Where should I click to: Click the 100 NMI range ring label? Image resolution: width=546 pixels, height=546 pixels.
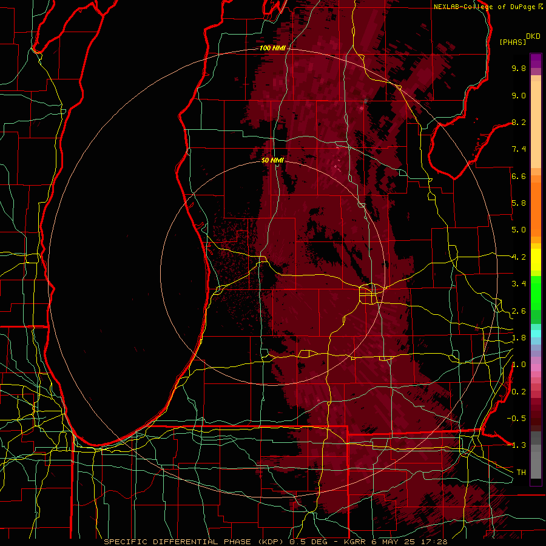click(272, 48)
